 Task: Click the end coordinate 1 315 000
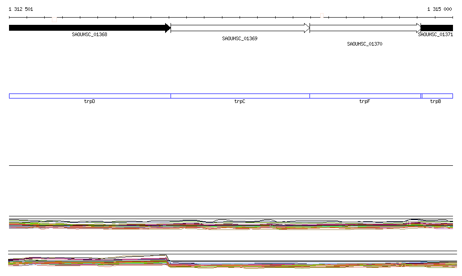pos(439,9)
